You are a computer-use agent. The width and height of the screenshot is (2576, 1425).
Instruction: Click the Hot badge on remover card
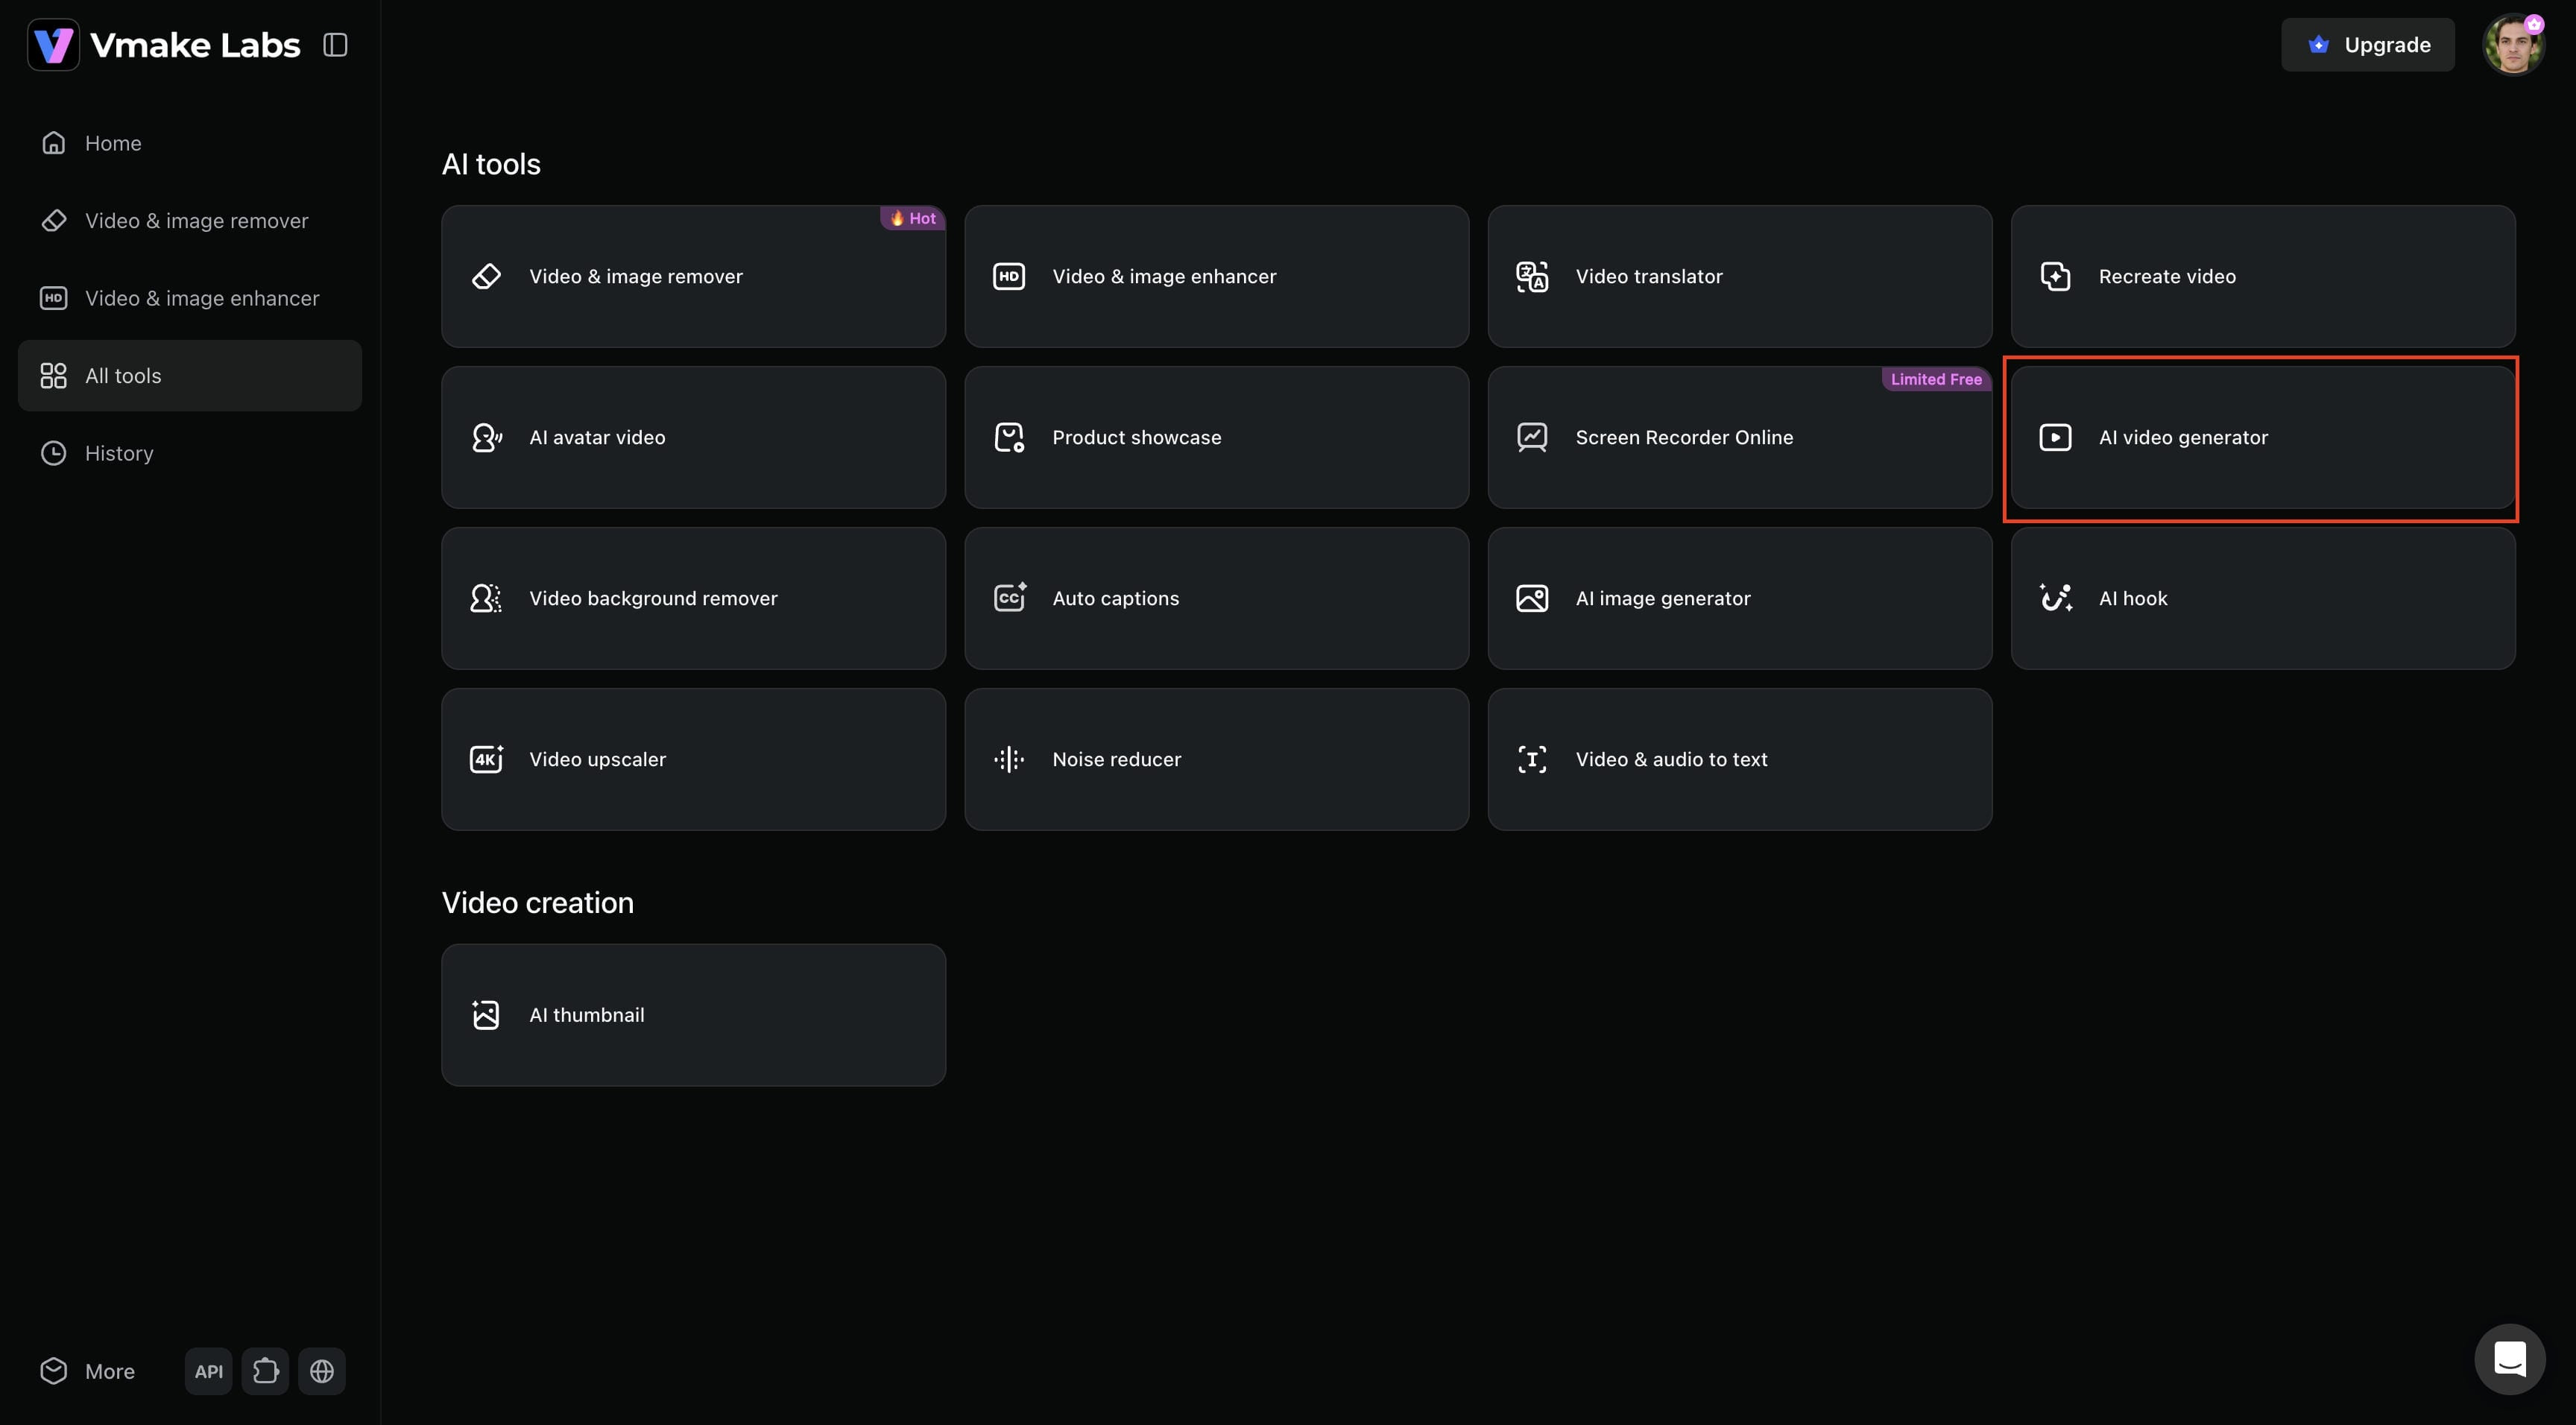point(912,218)
